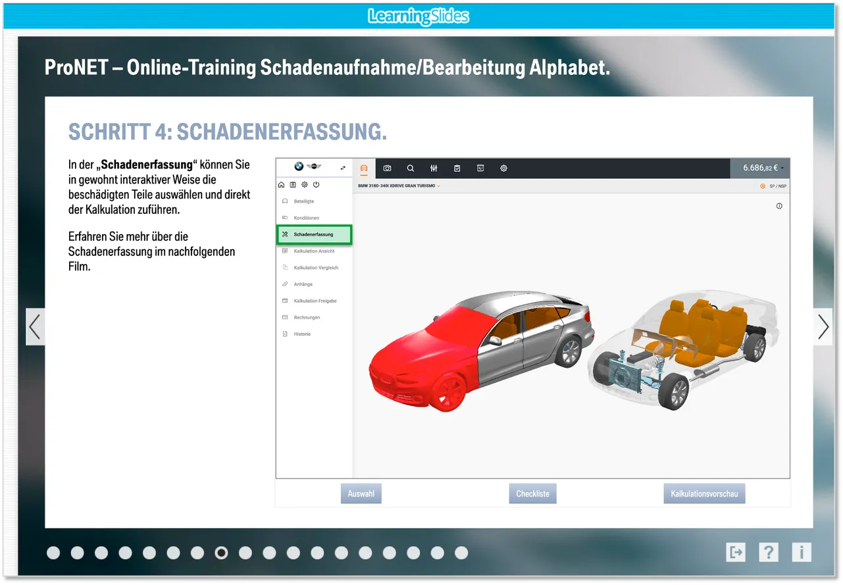
Task: Click the BMW logo
Action: pyautogui.click(x=299, y=167)
